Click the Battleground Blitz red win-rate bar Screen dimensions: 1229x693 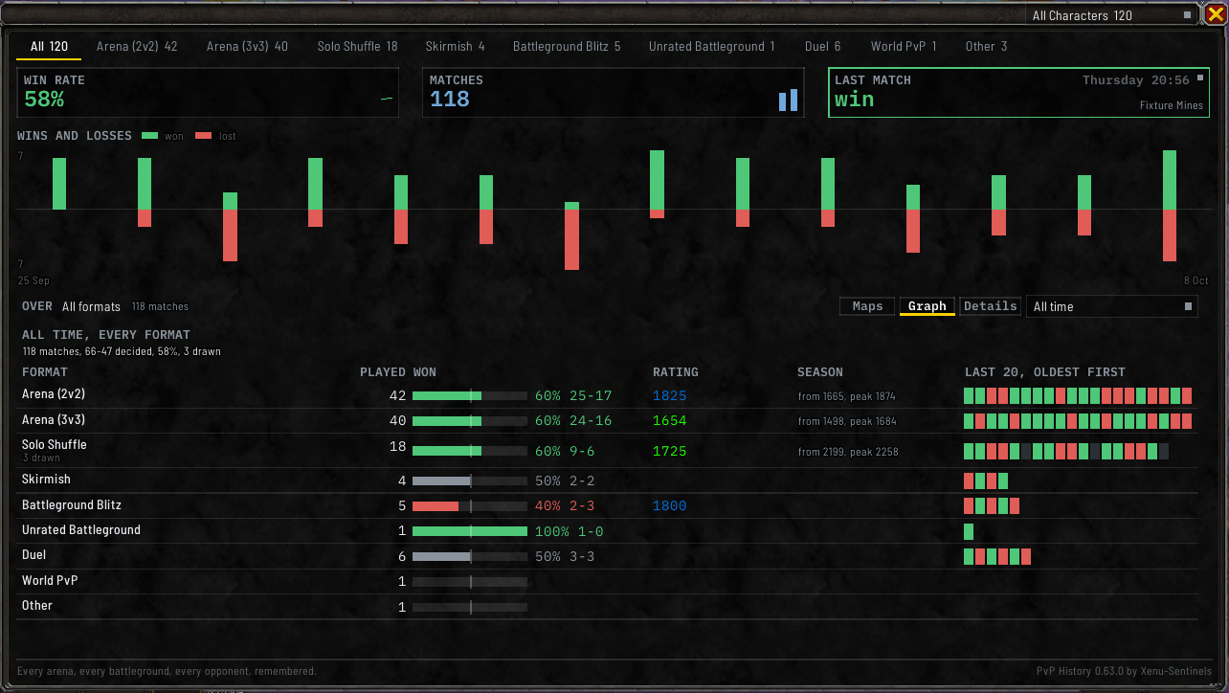(436, 505)
